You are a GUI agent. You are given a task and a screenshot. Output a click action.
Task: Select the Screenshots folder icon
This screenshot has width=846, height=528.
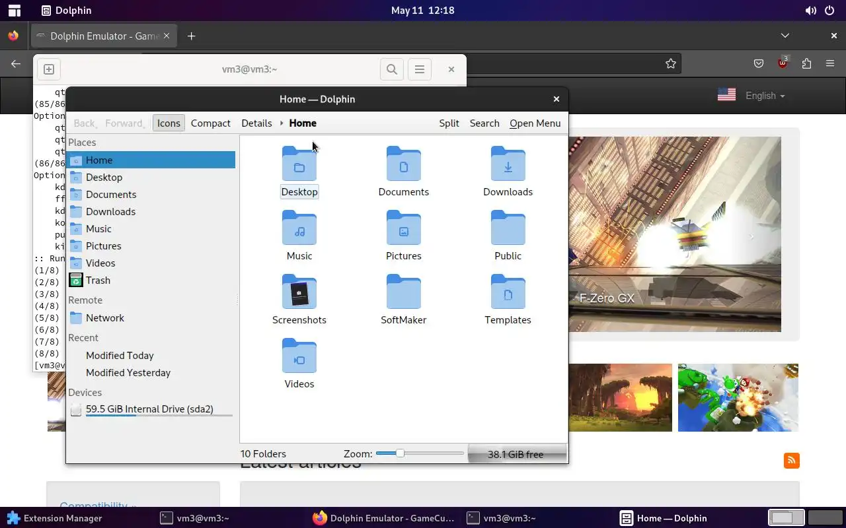[299, 292]
